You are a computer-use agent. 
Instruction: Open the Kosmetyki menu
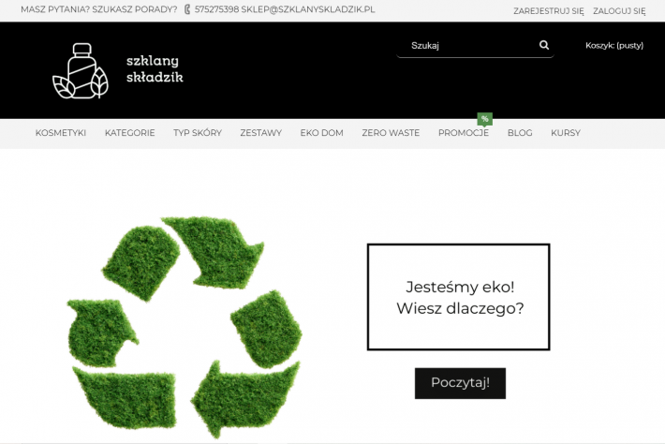[x=61, y=133]
